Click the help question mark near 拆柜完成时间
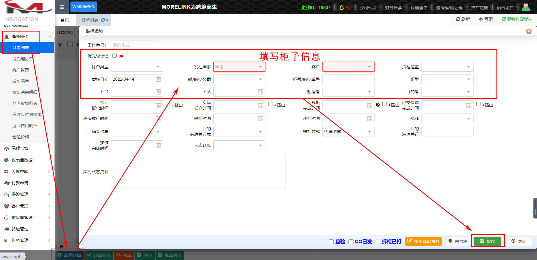Image resolution: width=537 pixels, height=260 pixels. pyautogui.click(x=378, y=105)
